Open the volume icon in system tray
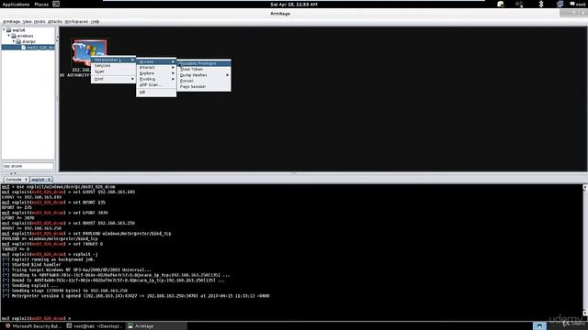This screenshot has height=330, width=588. tap(519, 4)
